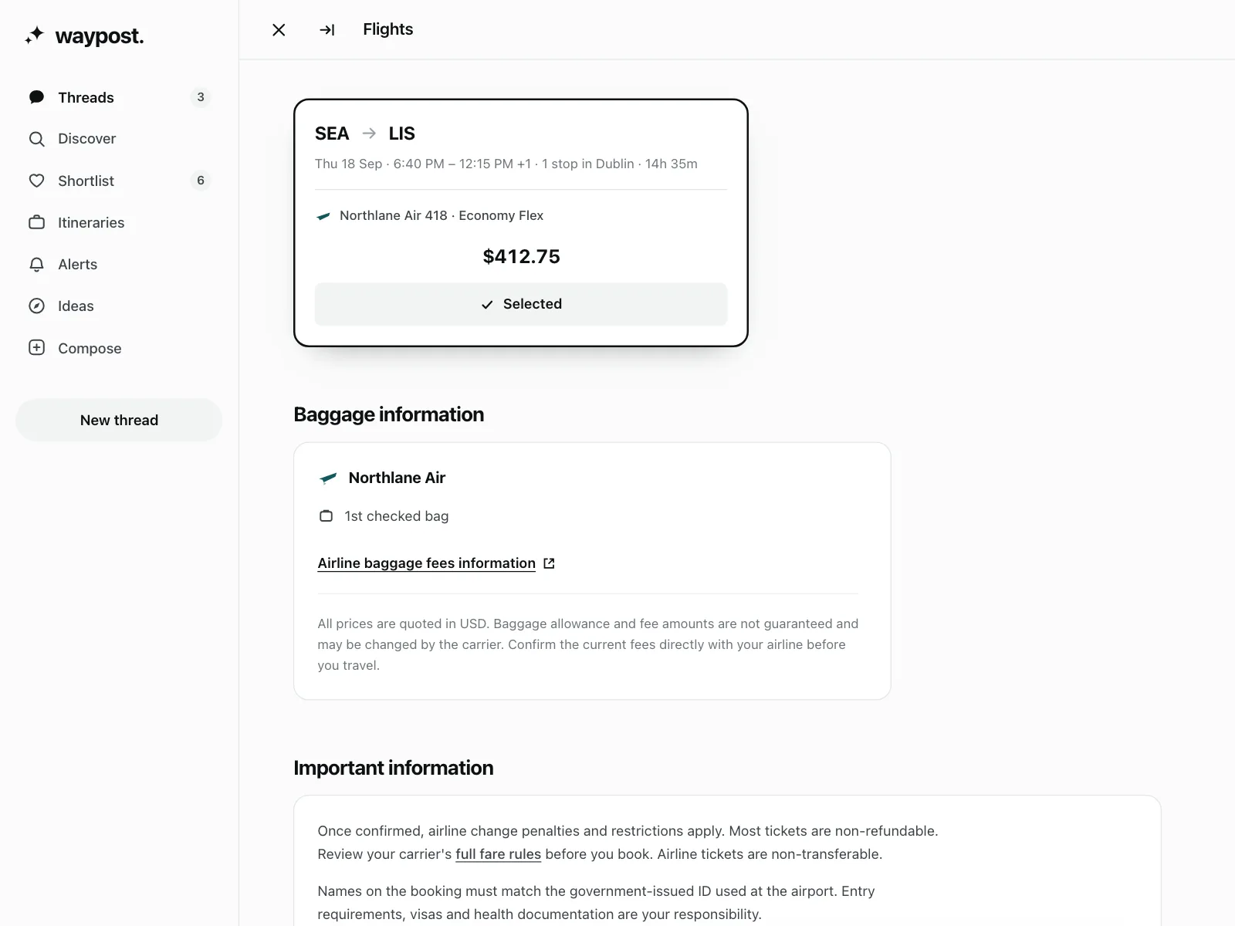Click the Shortlist heart icon
1235x926 pixels.
pyautogui.click(x=36, y=181)
